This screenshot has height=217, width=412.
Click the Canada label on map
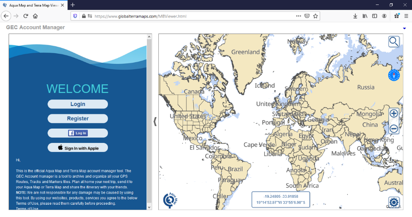(194, 91)
